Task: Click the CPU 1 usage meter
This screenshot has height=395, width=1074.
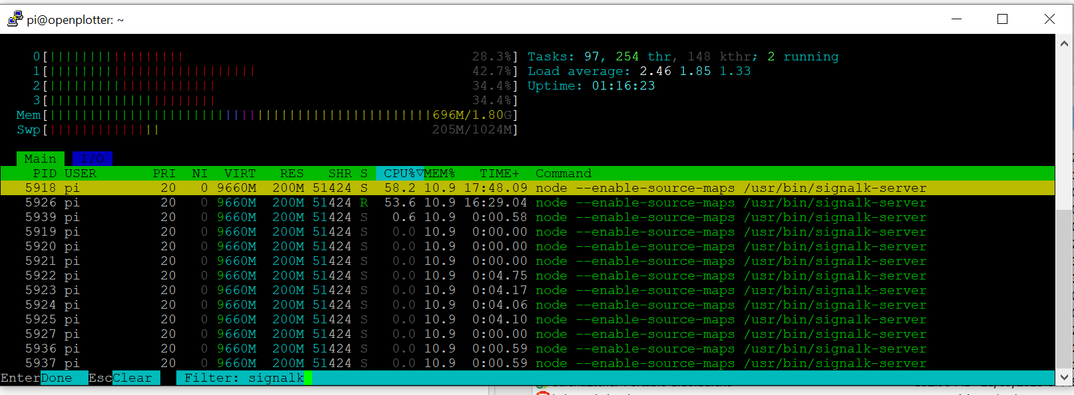Action: point(275,71)
